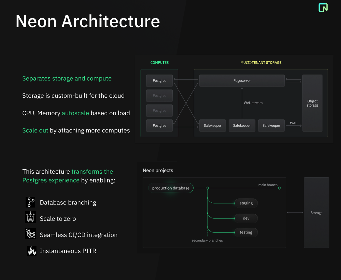Select the Database branching git-branch icon
The height and width of the screenshot is (280, 341).
[x=30, y=202]
